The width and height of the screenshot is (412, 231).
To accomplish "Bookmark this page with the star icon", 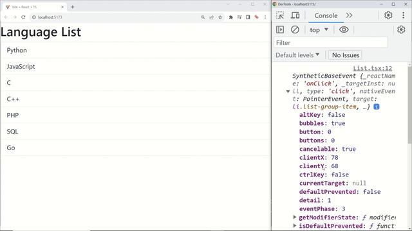I will (220, 17).
